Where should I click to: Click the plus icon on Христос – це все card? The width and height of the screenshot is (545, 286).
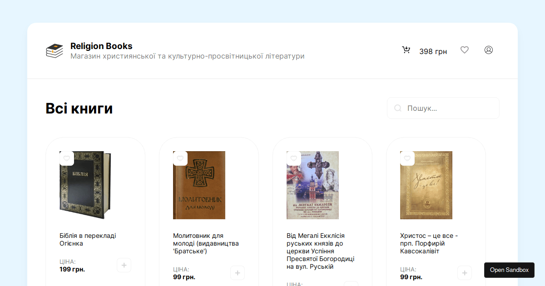point(465,273)
